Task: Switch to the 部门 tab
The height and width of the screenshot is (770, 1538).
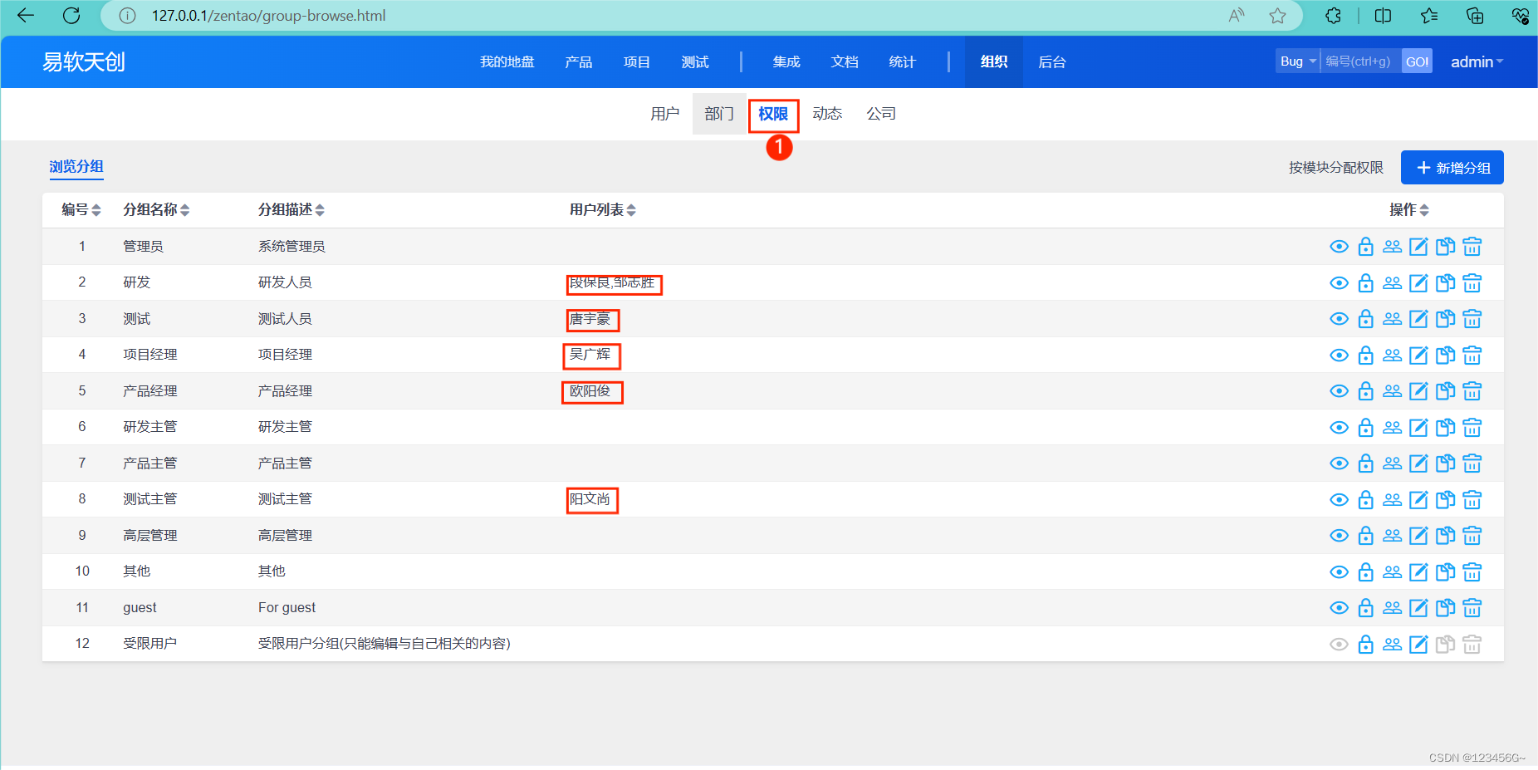Action: [718, 114]
